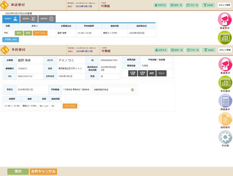This screenshot has width=233, height=176.
Task: Click the dark カルテ button
Action: [x=162, y=73]
